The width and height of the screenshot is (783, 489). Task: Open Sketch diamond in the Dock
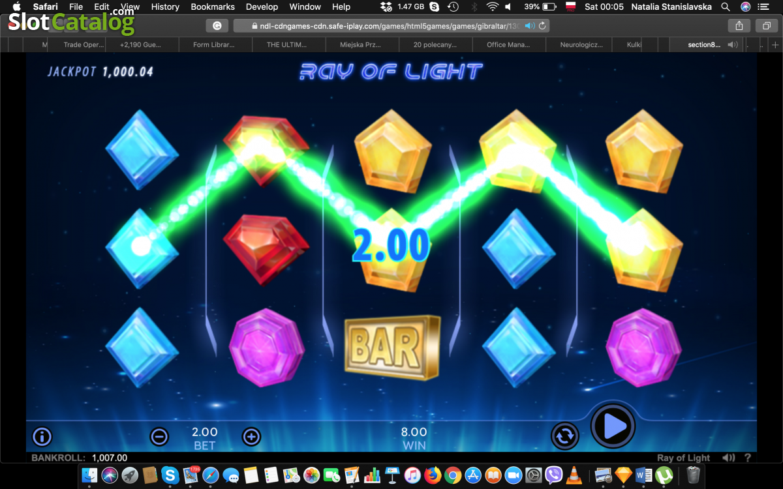[x=623, y=475]
